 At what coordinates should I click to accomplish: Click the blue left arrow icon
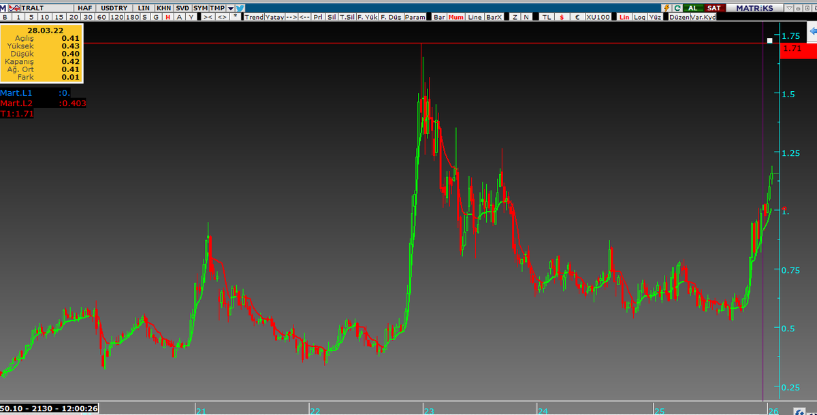pos(812,31)
